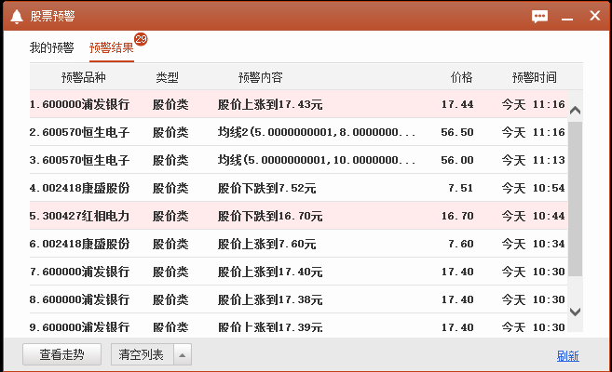The height and width of the screenshot is (372, 612).
Task: Select row 1 浦发银行 alert at 17.43元
Action: pyautogui.click(x=298, y=104)
